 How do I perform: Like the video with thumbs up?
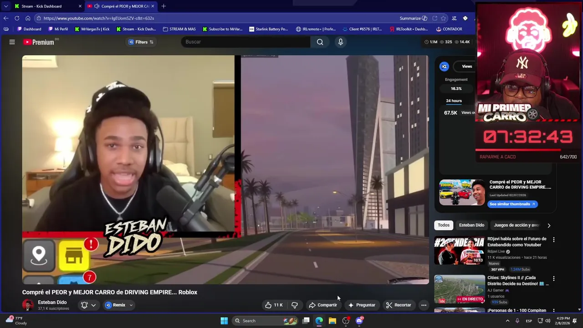point(274,305)
